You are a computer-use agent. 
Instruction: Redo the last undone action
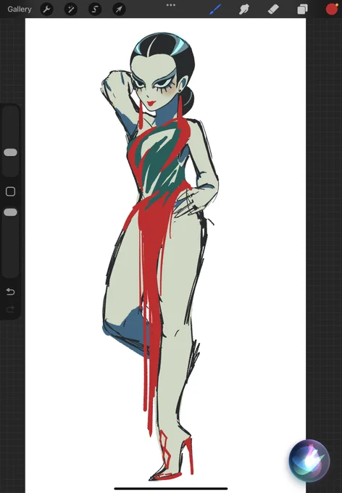point(10,309)
